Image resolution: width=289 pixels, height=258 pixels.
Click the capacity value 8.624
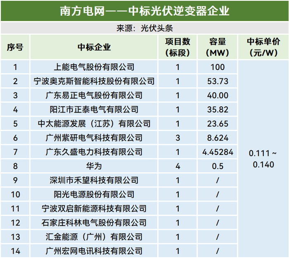(x=218, y=138)
